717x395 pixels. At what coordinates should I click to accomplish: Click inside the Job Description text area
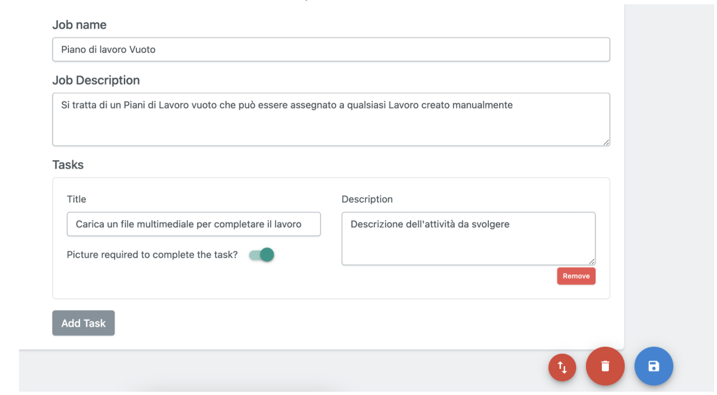tap(330, 125)
